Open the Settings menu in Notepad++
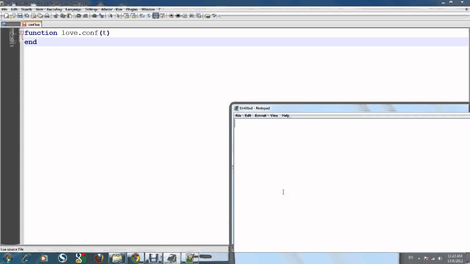Image resolution: width=470 pixels, height=264 pixels. click(x=91, y=9)
